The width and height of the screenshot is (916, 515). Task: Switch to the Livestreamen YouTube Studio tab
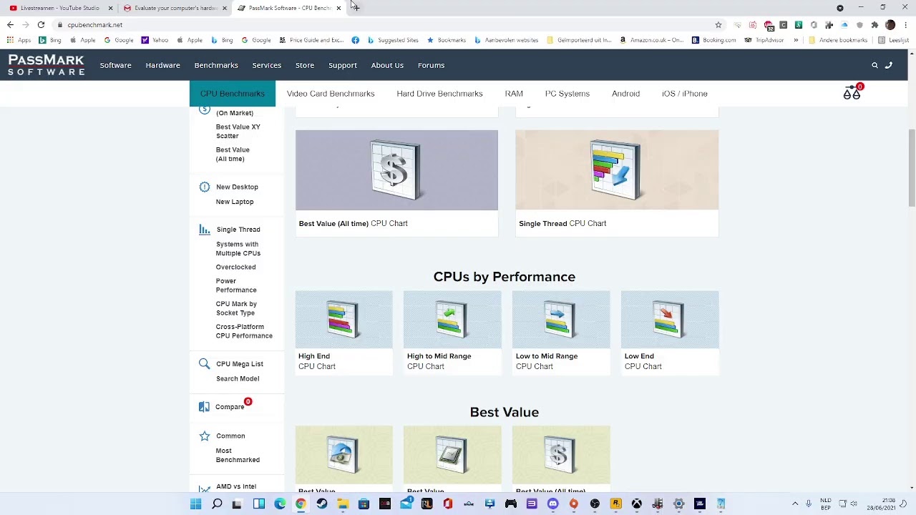[x=60, y=8]
